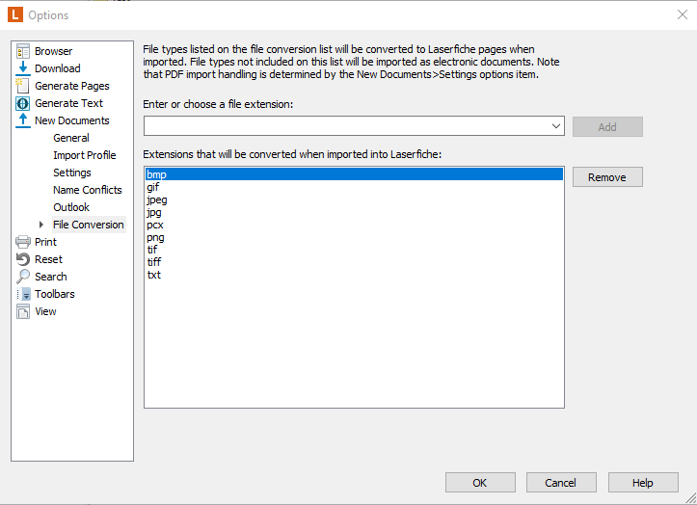Select the Generate Text icon
The image size is (697, 505).
(23, 103)
